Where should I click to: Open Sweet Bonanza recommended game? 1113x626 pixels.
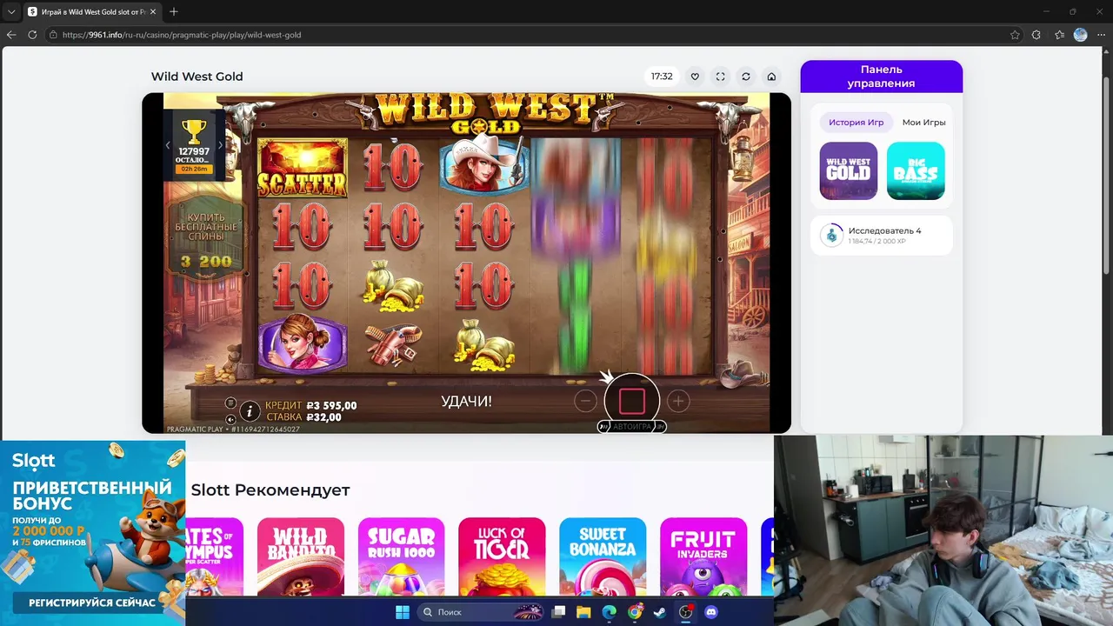603,556
